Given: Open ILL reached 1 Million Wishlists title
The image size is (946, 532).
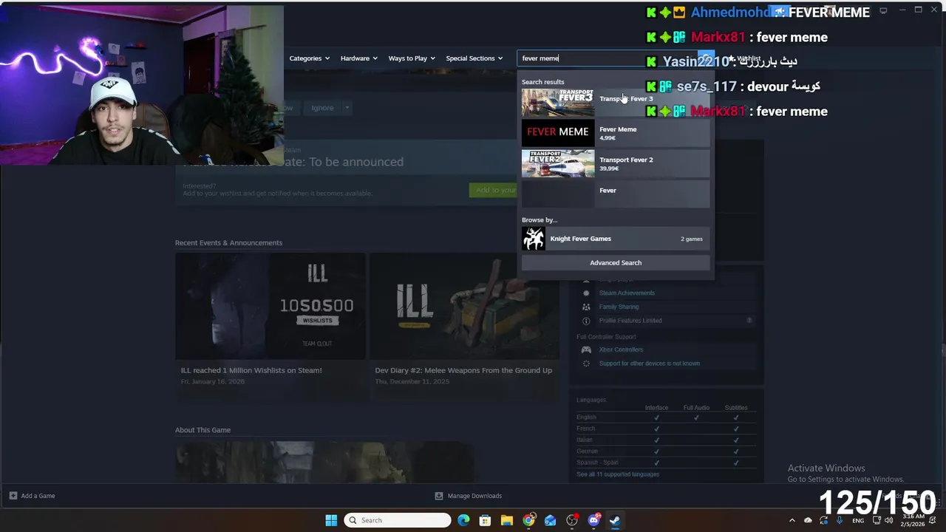Looking at the screenshot, I should [x=251, y=370].
